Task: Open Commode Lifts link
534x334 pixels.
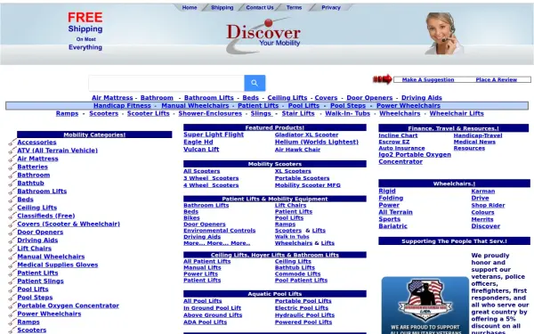Action: [297, 274]
